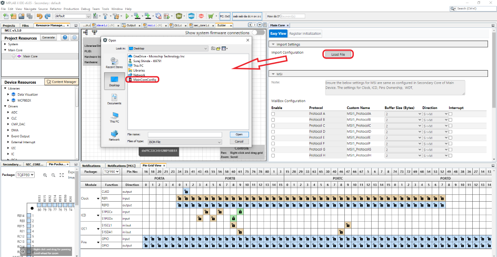This screenshot has width=497, height=257.
Task: Select Data Visualizer library in Device Resources
Action: pyautogui.click(x=28, y=94)
